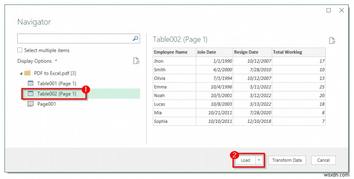Click the Mia cell

pos(174,113)
